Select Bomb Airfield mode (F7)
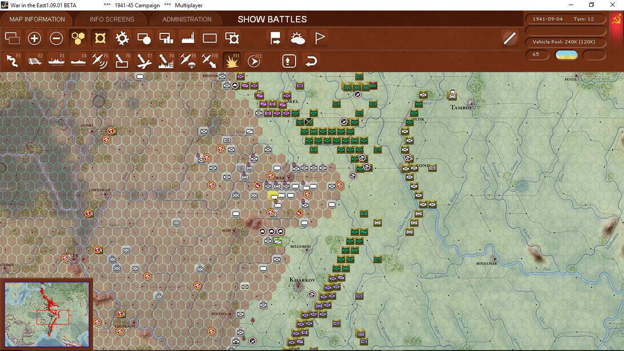The image size is (624, 351). point(144,60)
